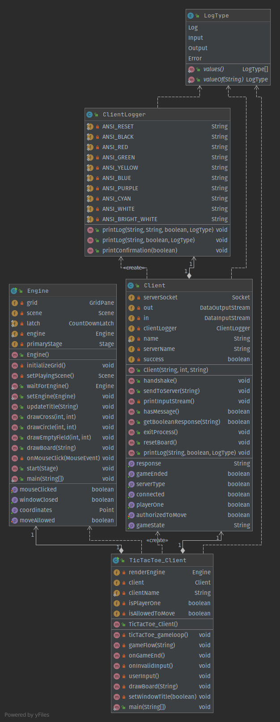Screen dimensions: 280x722
Task: Select the setWindowTitle(boolean) method row
Action: click(162, 697)
